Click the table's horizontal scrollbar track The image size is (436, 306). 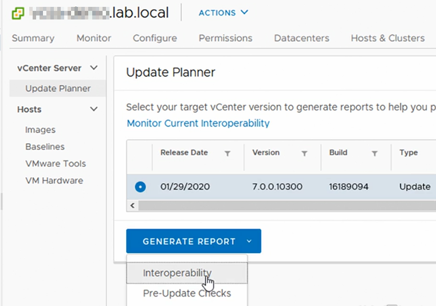(x=287, y=206)
